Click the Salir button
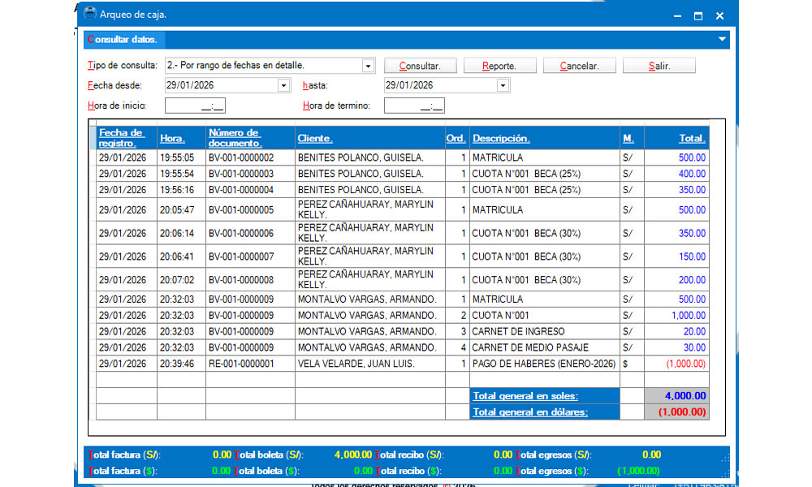Viewport: 812px width, 487px height. (659, 66)
